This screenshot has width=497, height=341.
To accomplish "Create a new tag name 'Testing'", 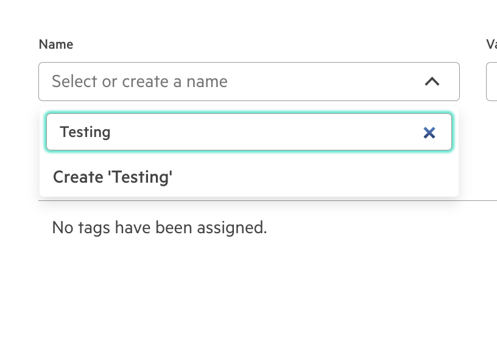I will click(x=113, y=177).
